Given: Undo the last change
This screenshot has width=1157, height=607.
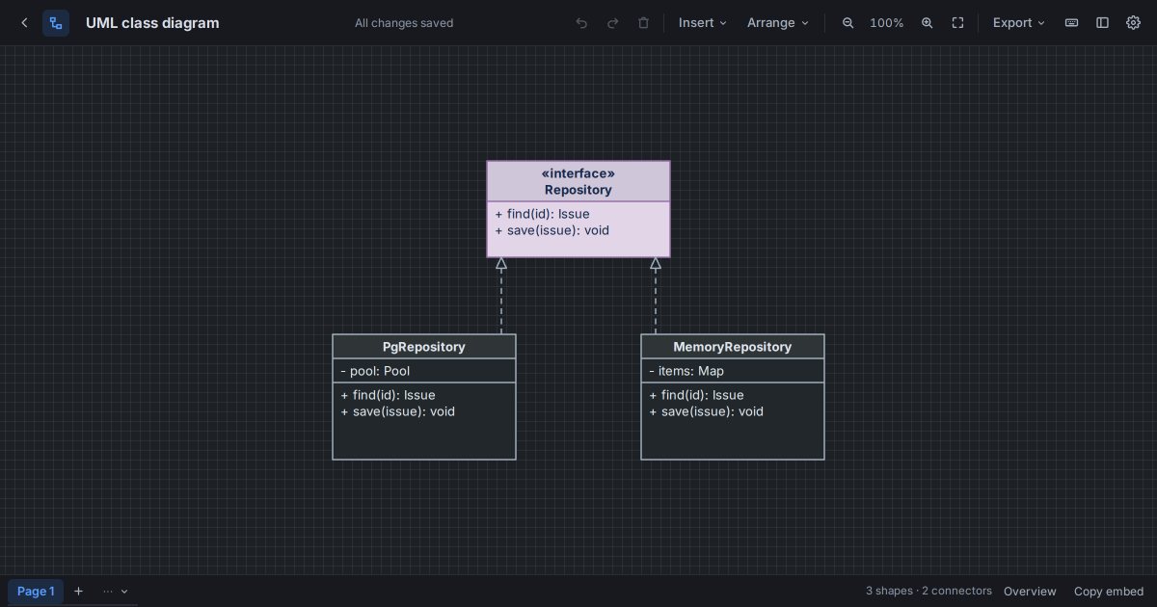Looking at the screenshot, I should click(581, 23).
